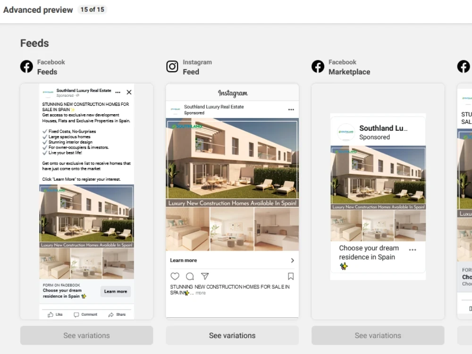Click Southland Luxury Real Estate name in Instagram ad

214,107
